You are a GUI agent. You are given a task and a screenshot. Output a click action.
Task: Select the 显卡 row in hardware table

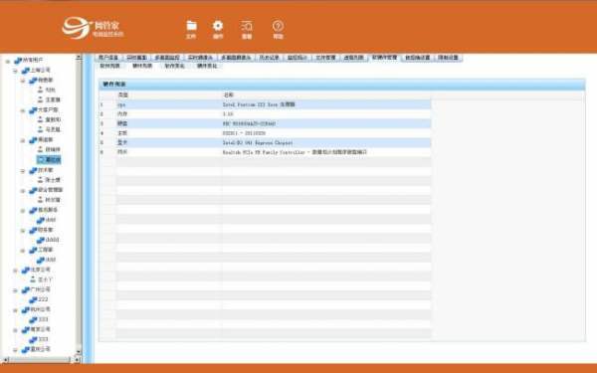point(265,142)
